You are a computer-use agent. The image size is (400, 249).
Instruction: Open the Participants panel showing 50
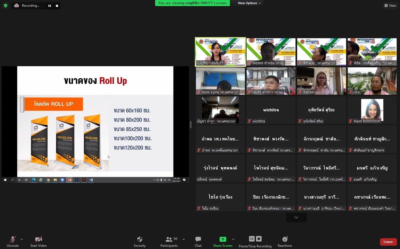(x=169, y=242)
